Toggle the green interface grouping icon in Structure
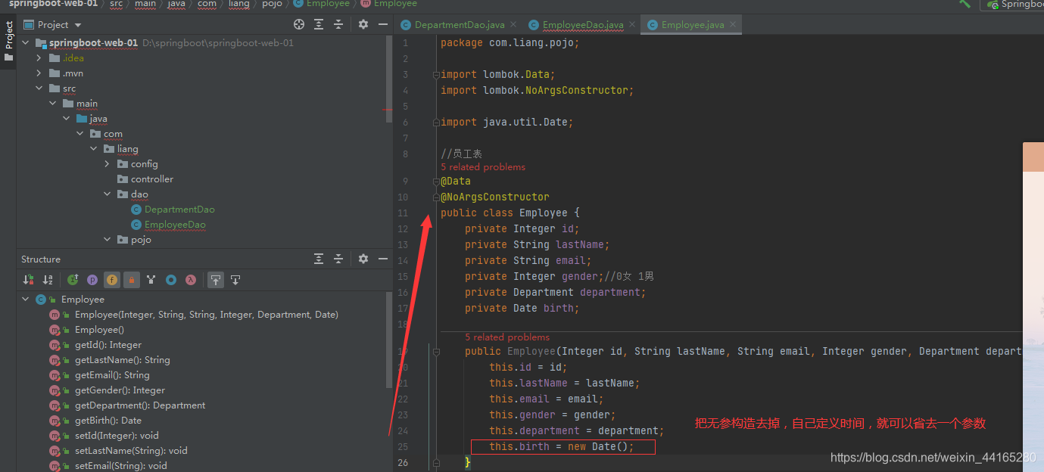1044x472 pixels. (x=73, y=280)
